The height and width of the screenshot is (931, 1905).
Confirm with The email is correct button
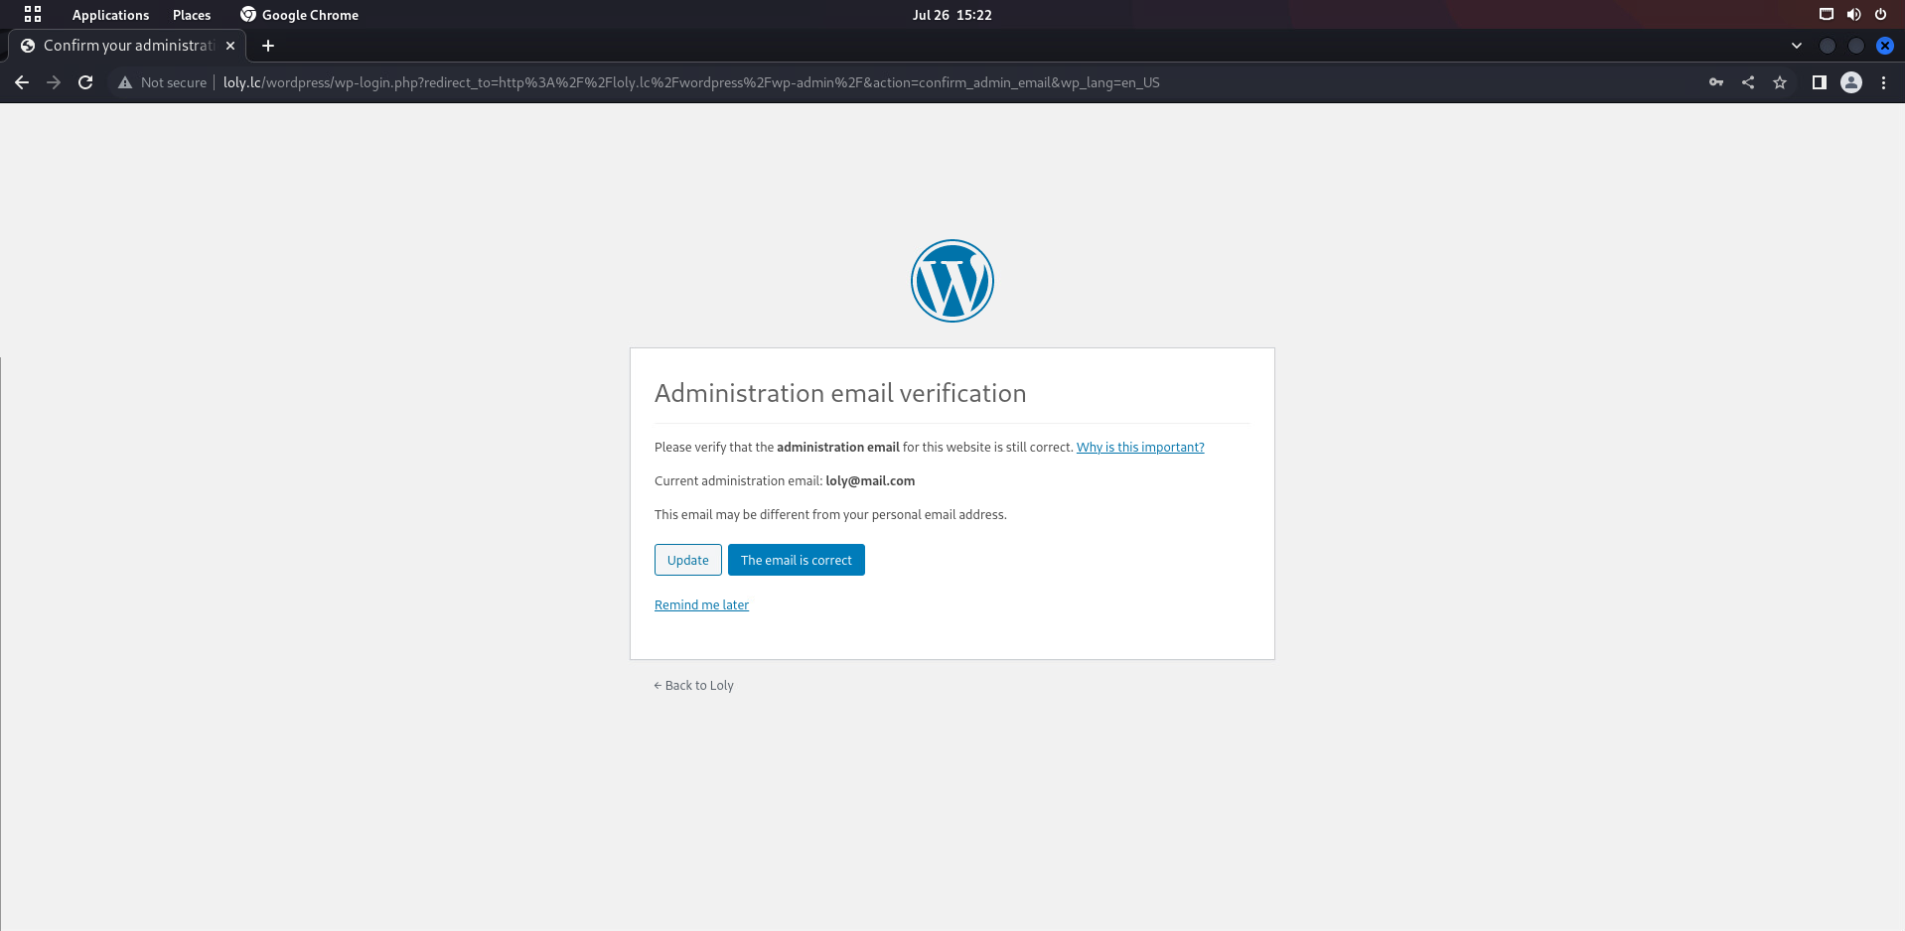[x=797, y=560]
